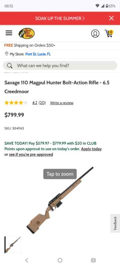The image size is (120, 267).
Task: Click the Apply today link
Action: pyautogui.click(x=91, y=149)
